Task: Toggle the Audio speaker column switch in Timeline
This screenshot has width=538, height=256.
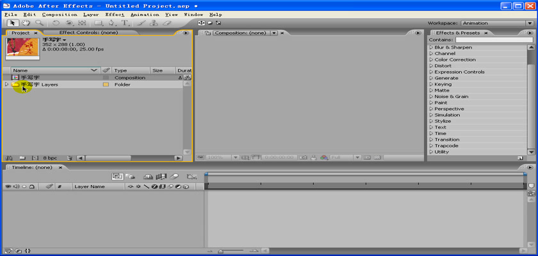Action: [x=16, y=187]
